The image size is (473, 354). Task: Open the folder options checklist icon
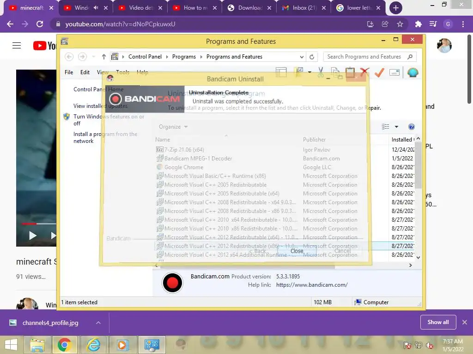click(x=299, y=71)
